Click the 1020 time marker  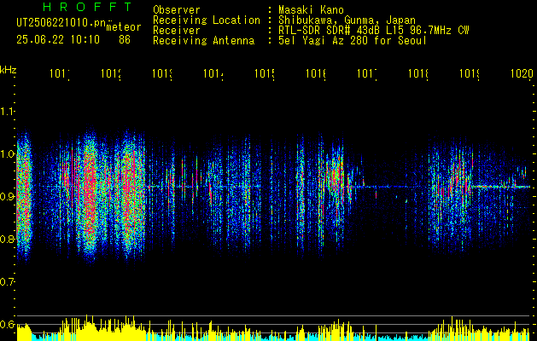point(522,73)
